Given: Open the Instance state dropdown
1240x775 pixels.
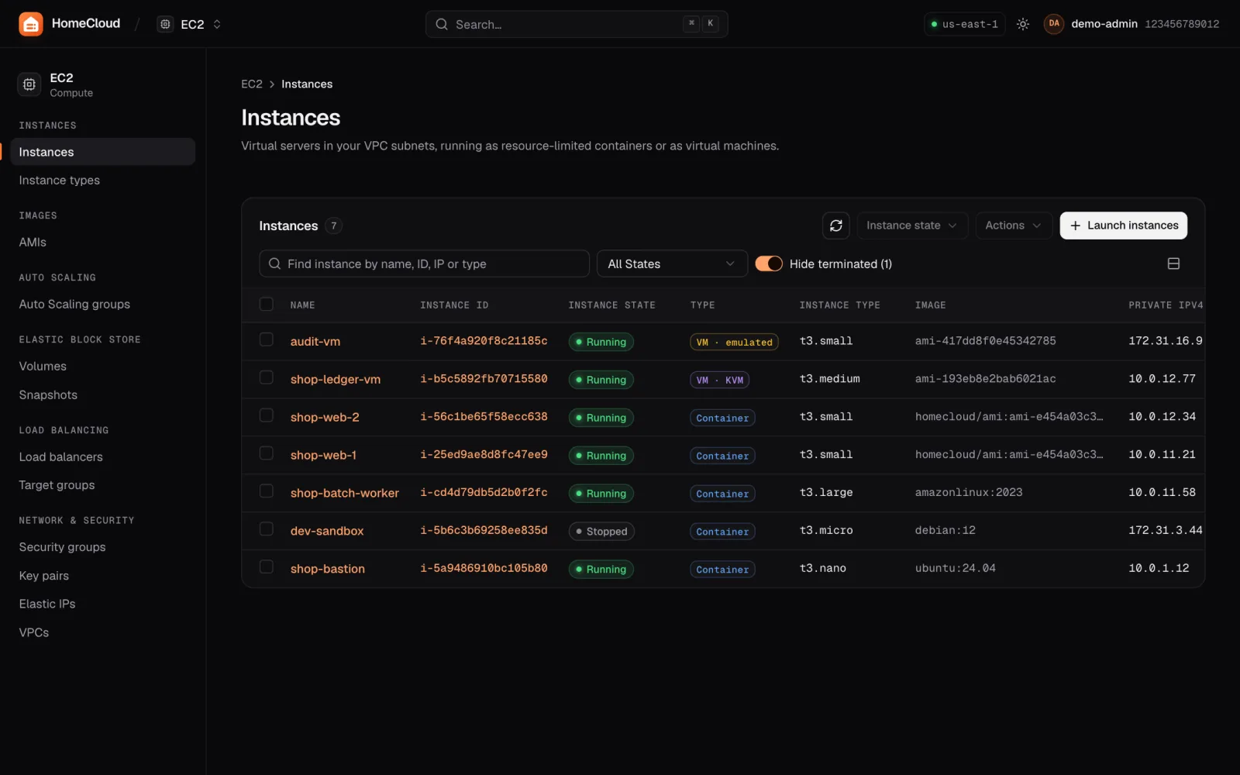Looking at the screenshot, I should 911,226.
